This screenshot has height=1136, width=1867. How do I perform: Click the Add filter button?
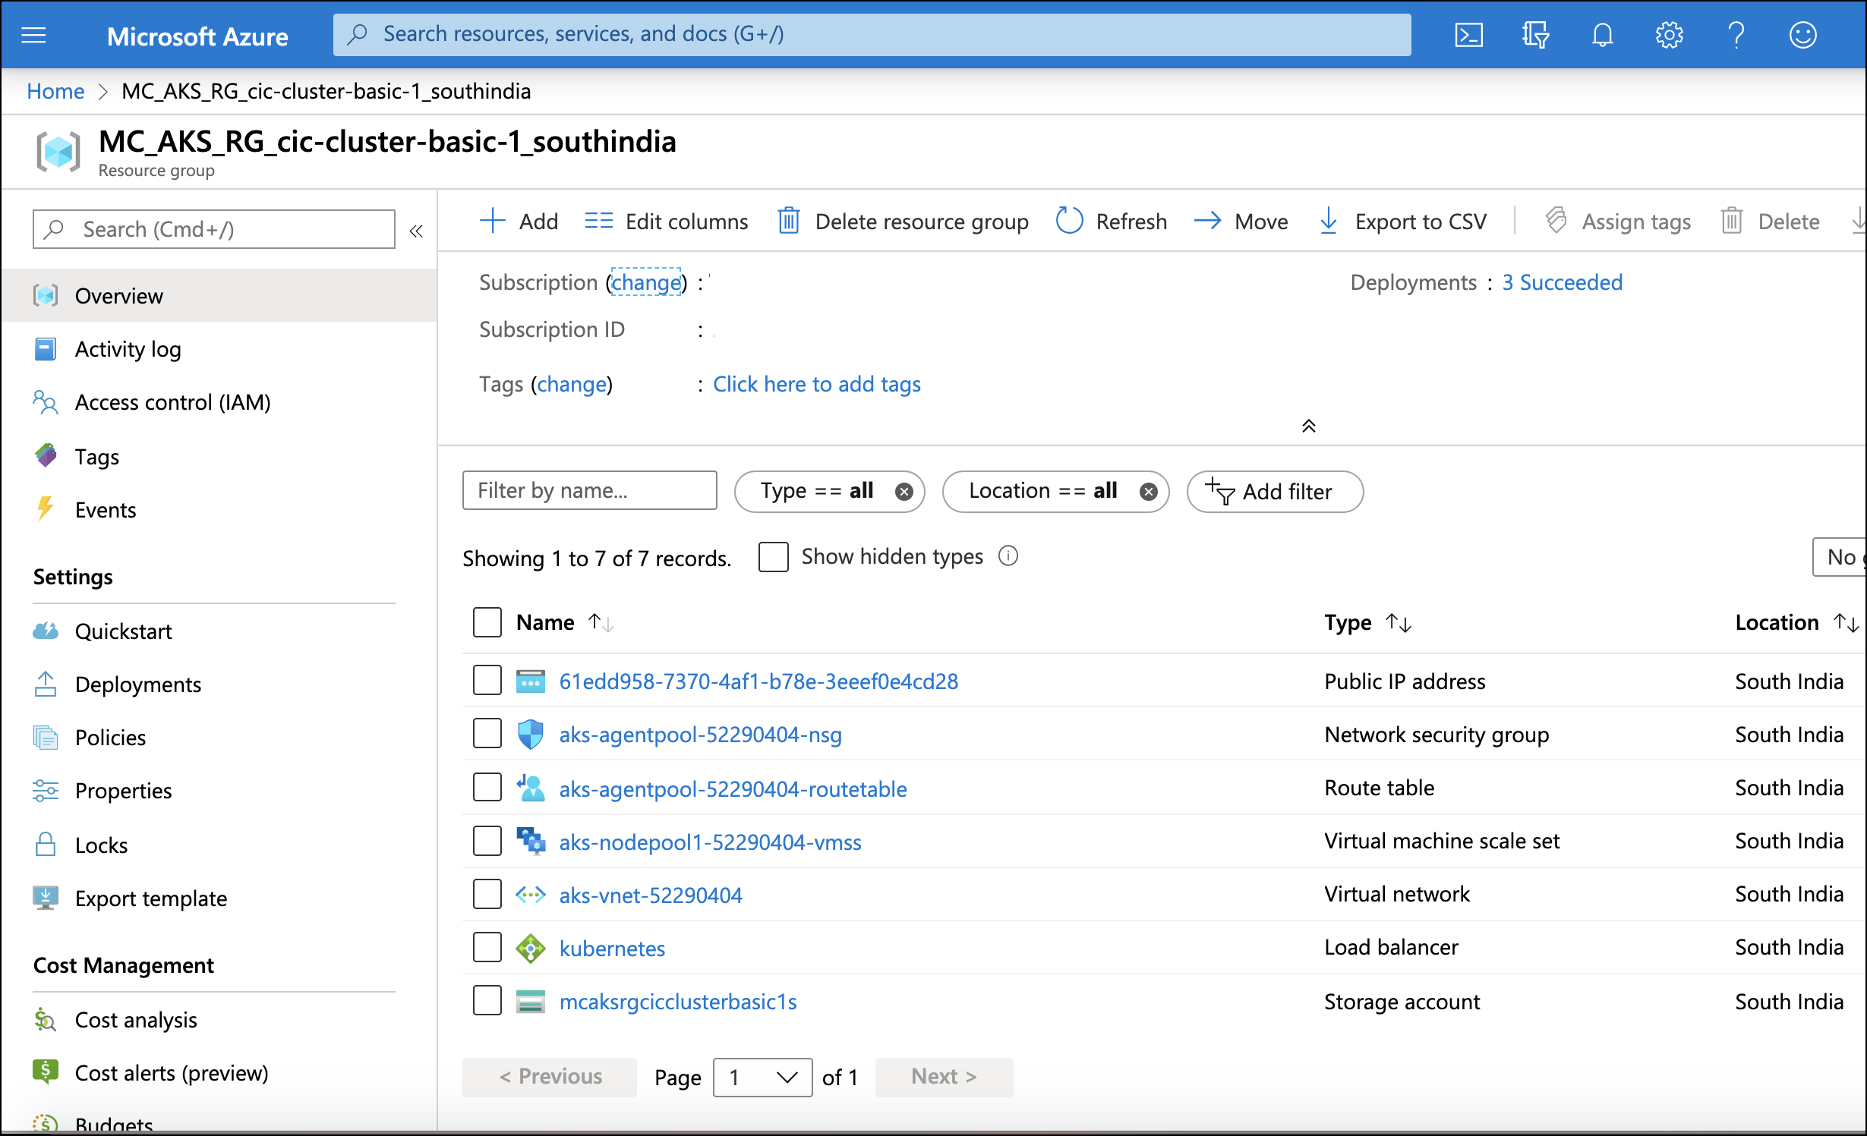[x=1275, y=492]
